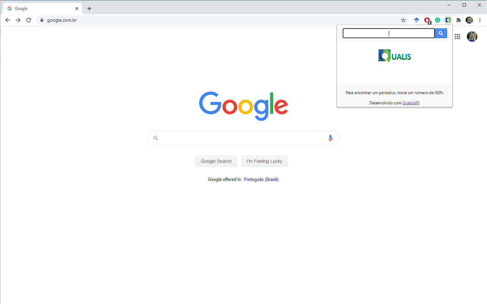Screen dimensions: 487x304
Task: Click the browser profile avatar picture
Action: tap(469, 20)
